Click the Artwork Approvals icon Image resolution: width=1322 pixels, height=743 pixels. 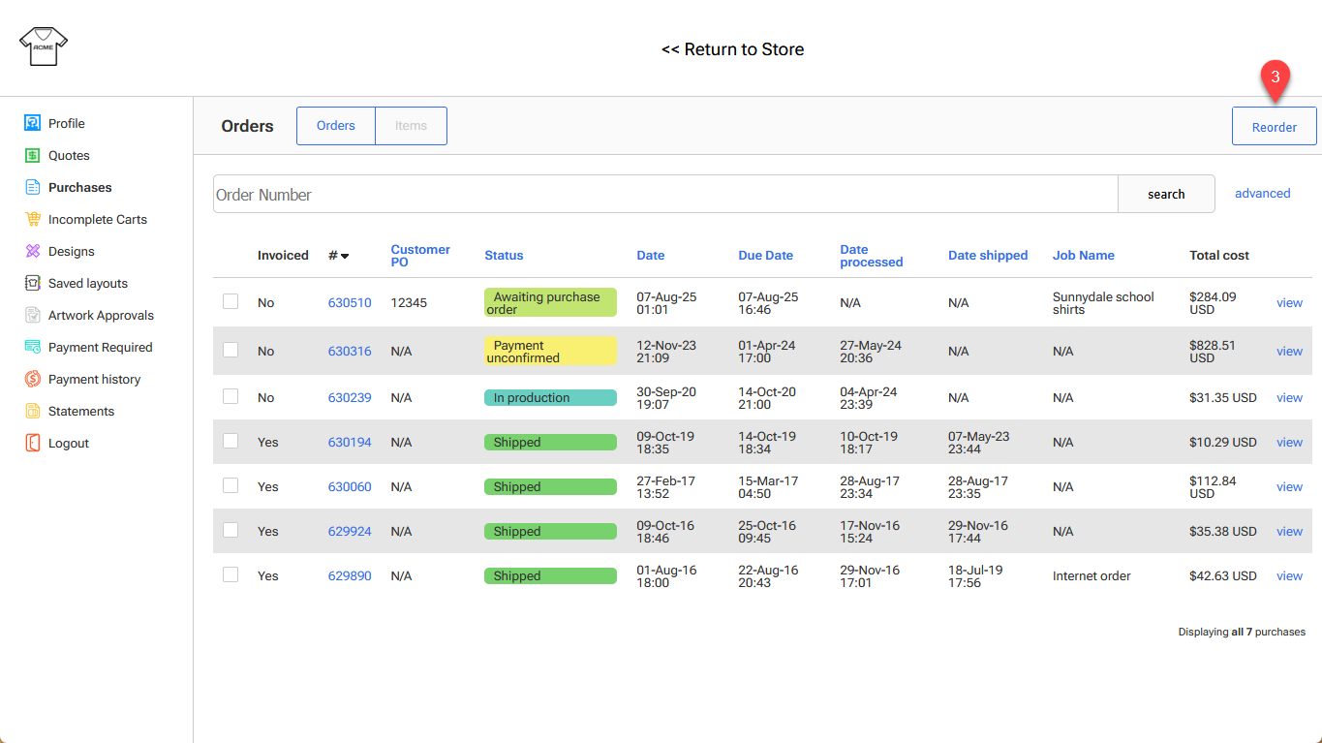click(32, 315)
